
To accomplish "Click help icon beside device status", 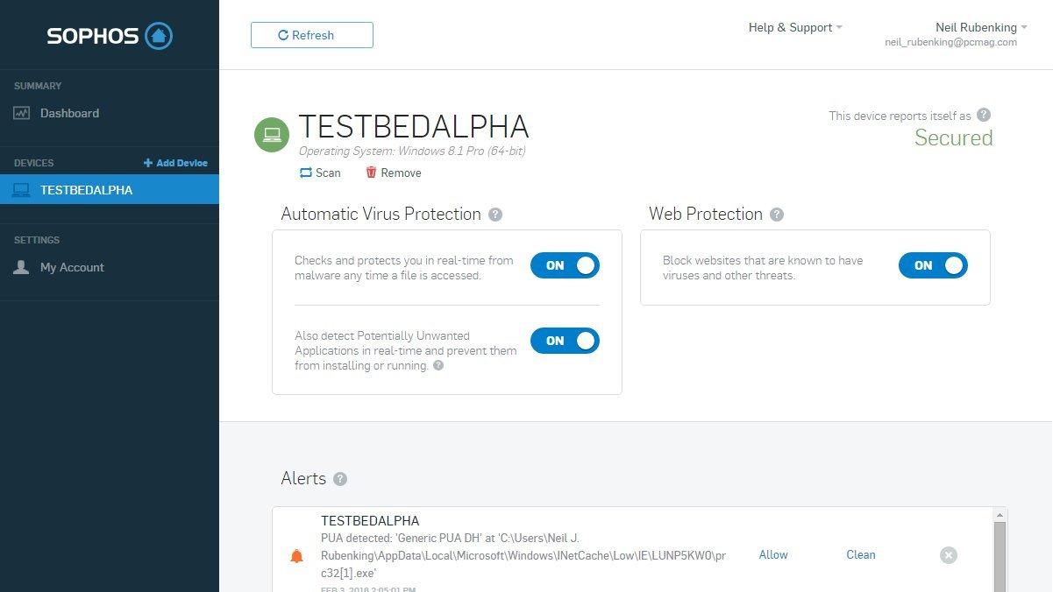I will [x=984, y=115].
